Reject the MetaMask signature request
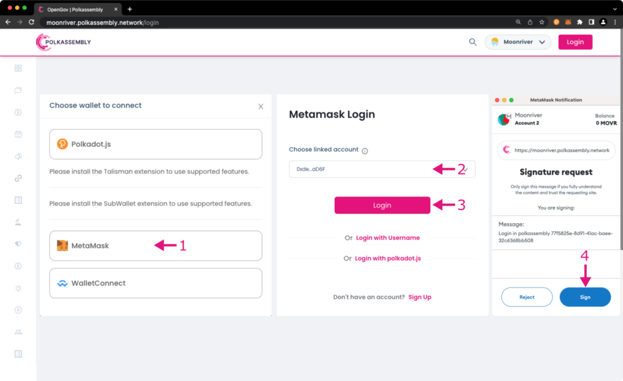623x381 pixels. click(x=527, y=297)
